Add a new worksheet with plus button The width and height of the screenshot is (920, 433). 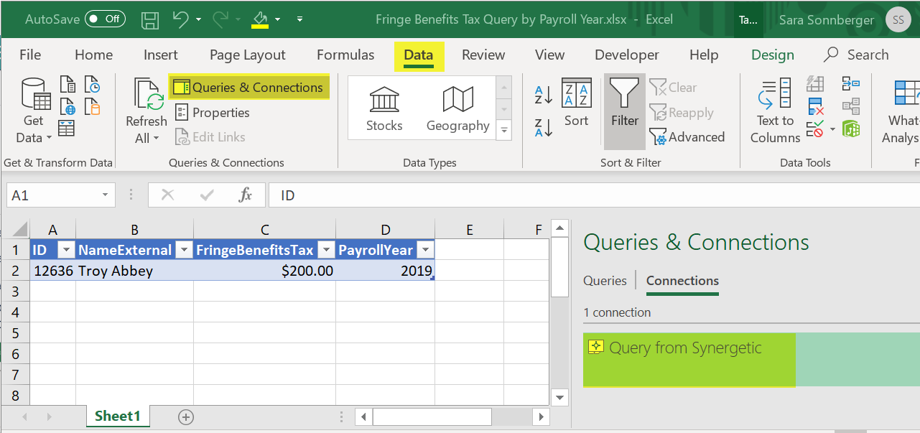tap(185, 416)
